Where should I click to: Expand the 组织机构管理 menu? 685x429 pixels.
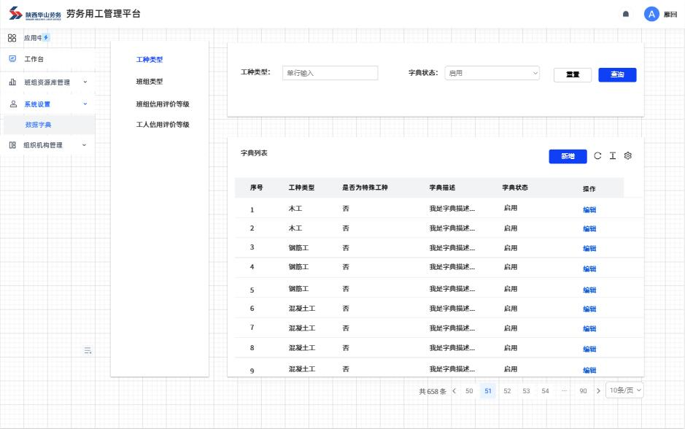[47, 145]
